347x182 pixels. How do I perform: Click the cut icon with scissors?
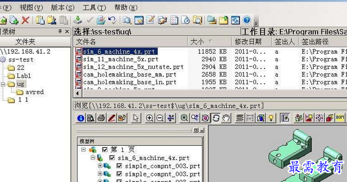point(52,20)
